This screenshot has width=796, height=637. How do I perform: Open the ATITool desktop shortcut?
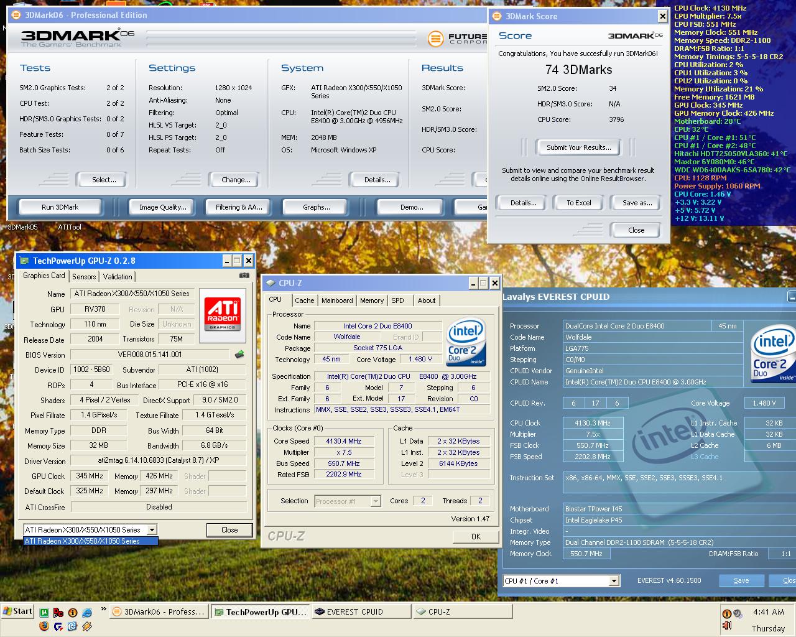pos(70,227)
